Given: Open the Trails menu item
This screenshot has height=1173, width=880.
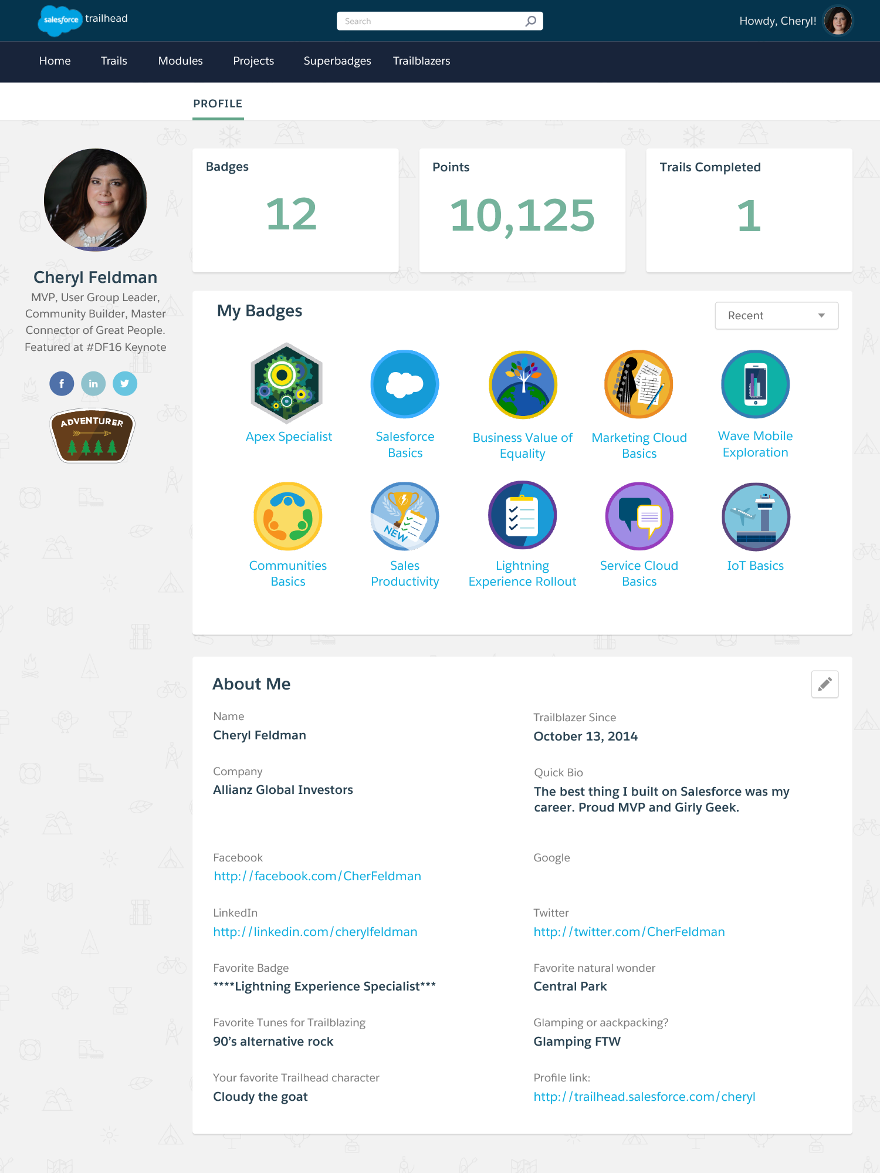Looking at the screenshot, I should (x=114, y=61).
